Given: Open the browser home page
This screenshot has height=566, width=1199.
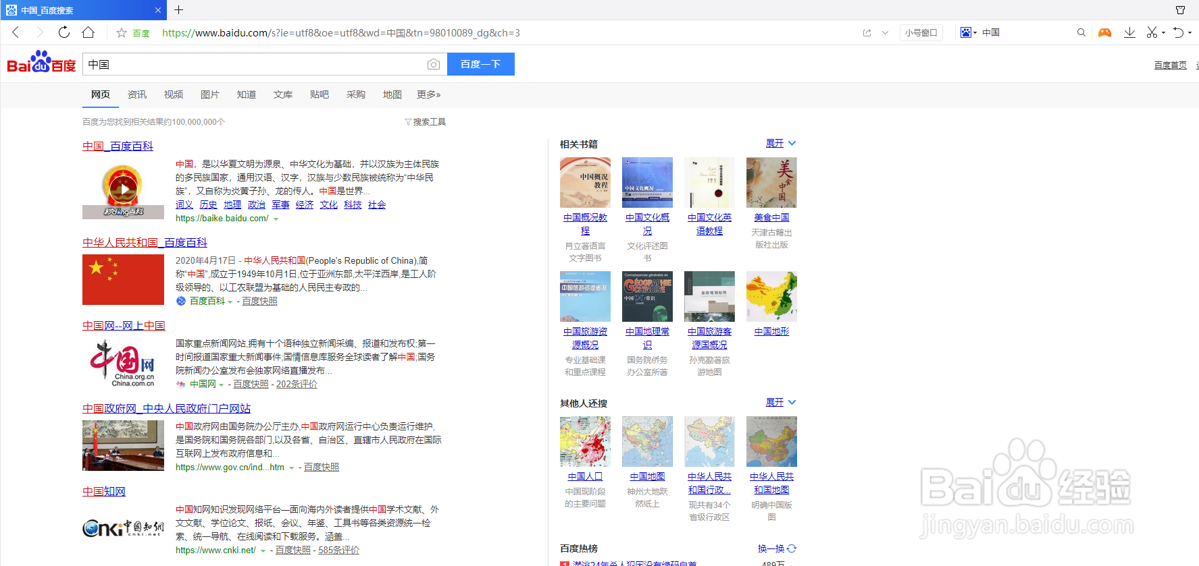Looking at the screenshot, I should pyautogui.click(x=88, y=32).
